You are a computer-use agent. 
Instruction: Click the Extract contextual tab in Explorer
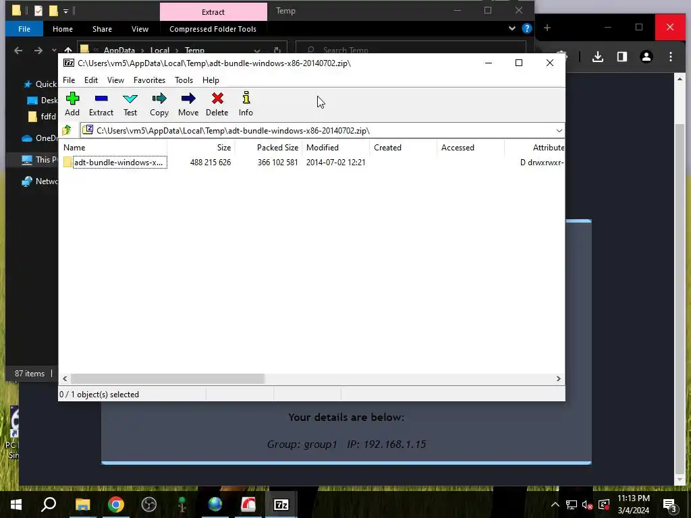tap(213, 12)
